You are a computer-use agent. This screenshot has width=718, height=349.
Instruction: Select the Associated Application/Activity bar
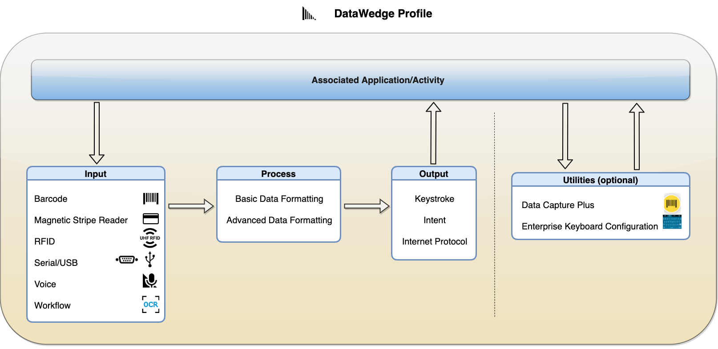coord(361,80)
